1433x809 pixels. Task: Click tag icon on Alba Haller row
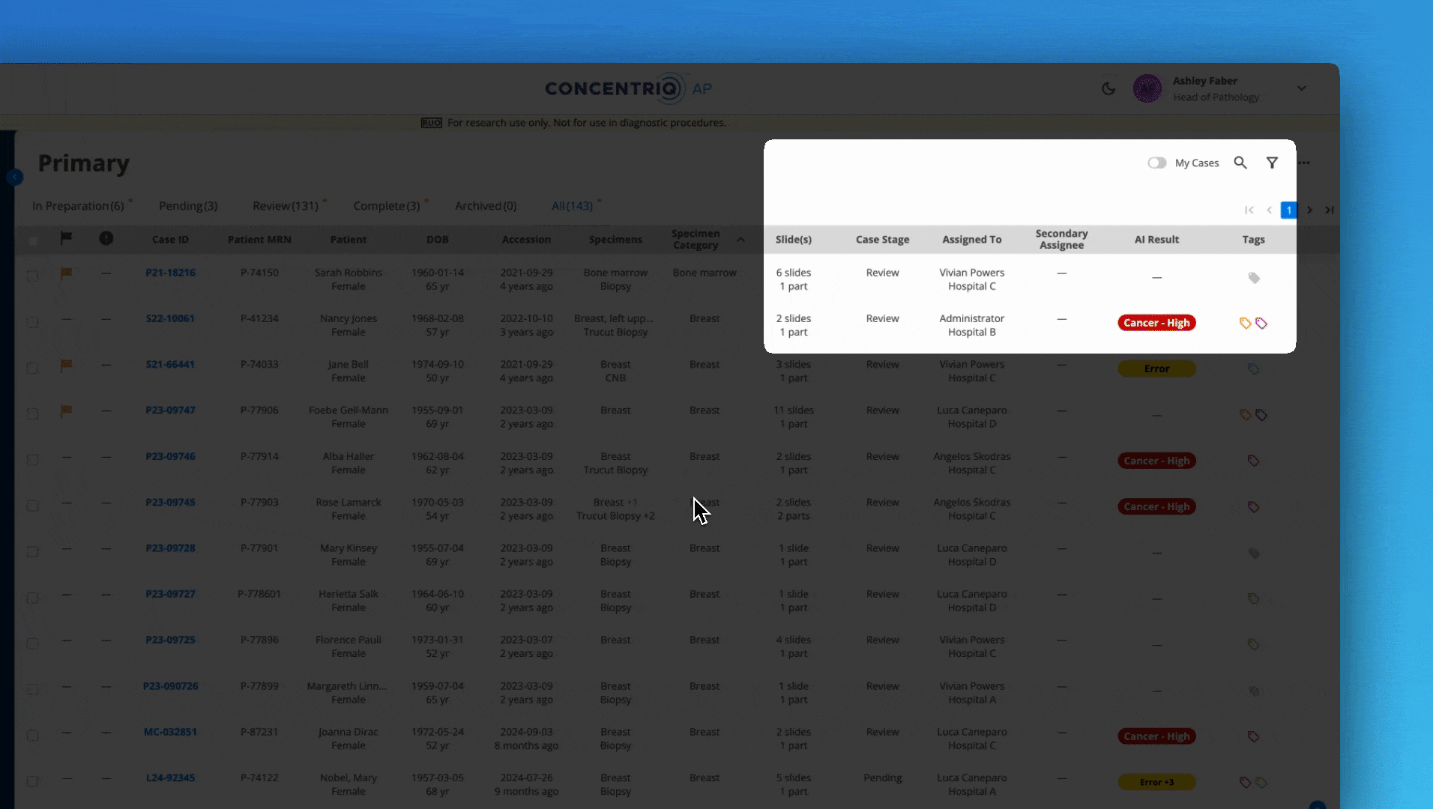point(1253,461)
